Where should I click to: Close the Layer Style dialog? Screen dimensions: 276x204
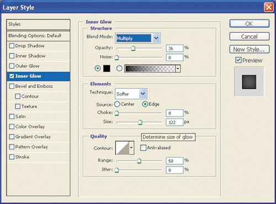pos(268,7)
